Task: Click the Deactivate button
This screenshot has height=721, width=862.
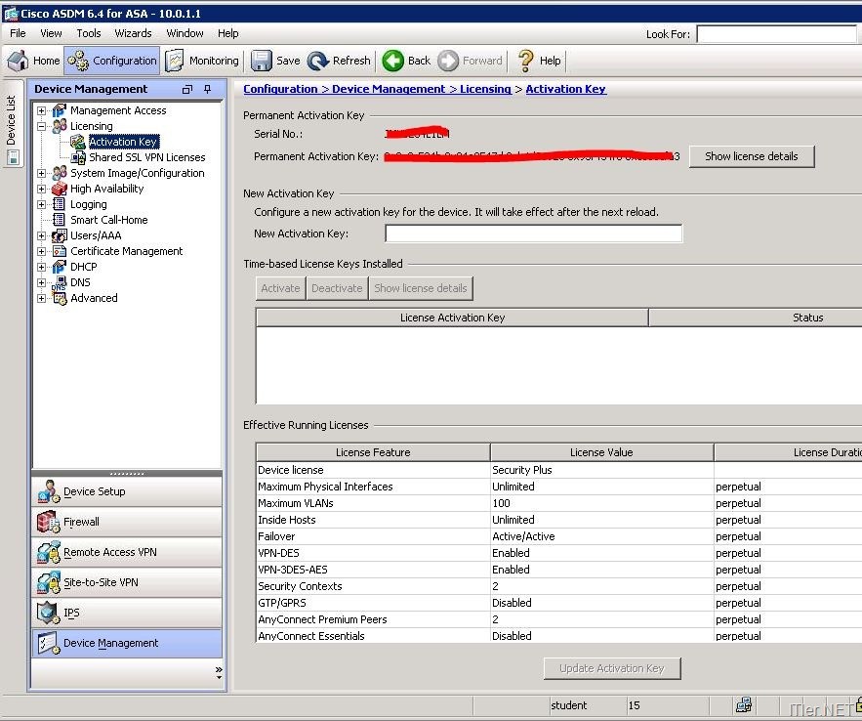Action: pyautogui.click(x=337, y=288)
